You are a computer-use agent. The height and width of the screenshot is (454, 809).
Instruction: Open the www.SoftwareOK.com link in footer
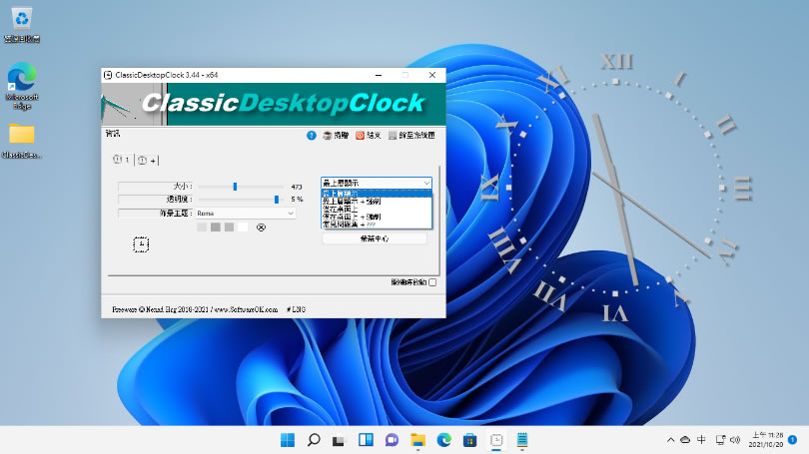246,309
